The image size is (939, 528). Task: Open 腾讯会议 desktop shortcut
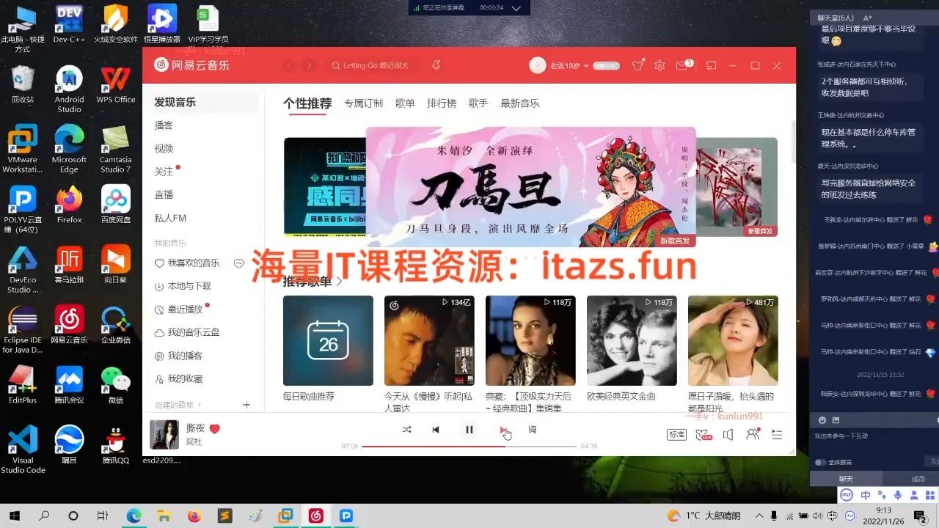69,386
